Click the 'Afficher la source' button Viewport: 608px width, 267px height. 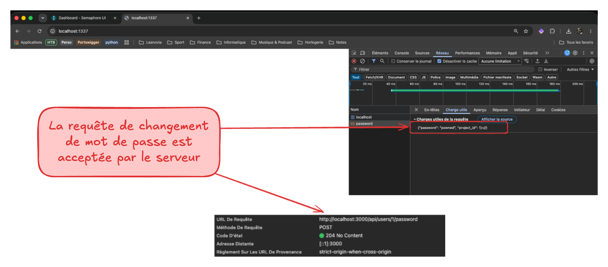pyautogui.click(x=497, y=119)
